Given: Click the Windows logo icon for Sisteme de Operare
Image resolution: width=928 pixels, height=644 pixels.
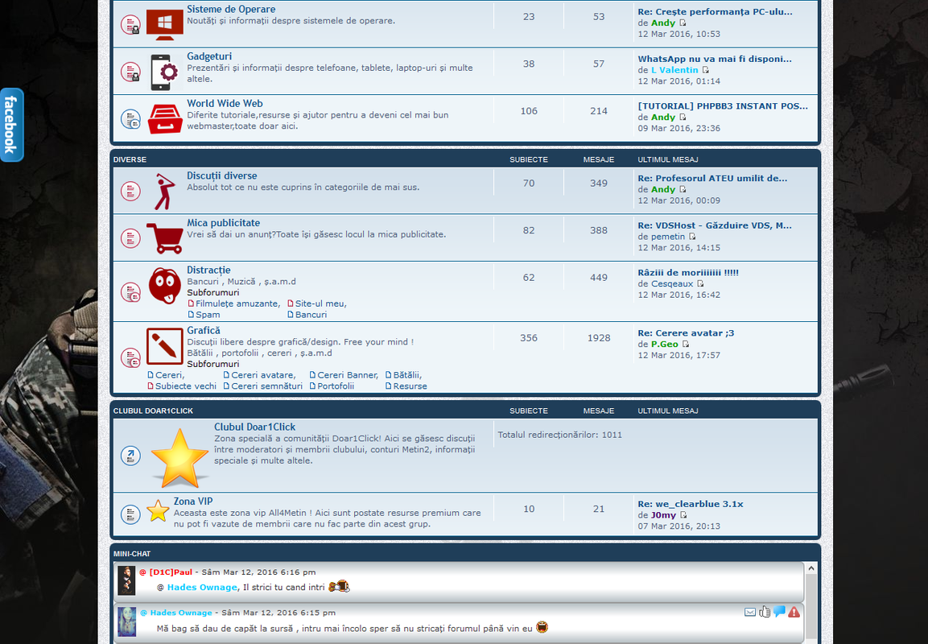Looking at the screenshot, I should pyautogui.click(x=164, y=25).
